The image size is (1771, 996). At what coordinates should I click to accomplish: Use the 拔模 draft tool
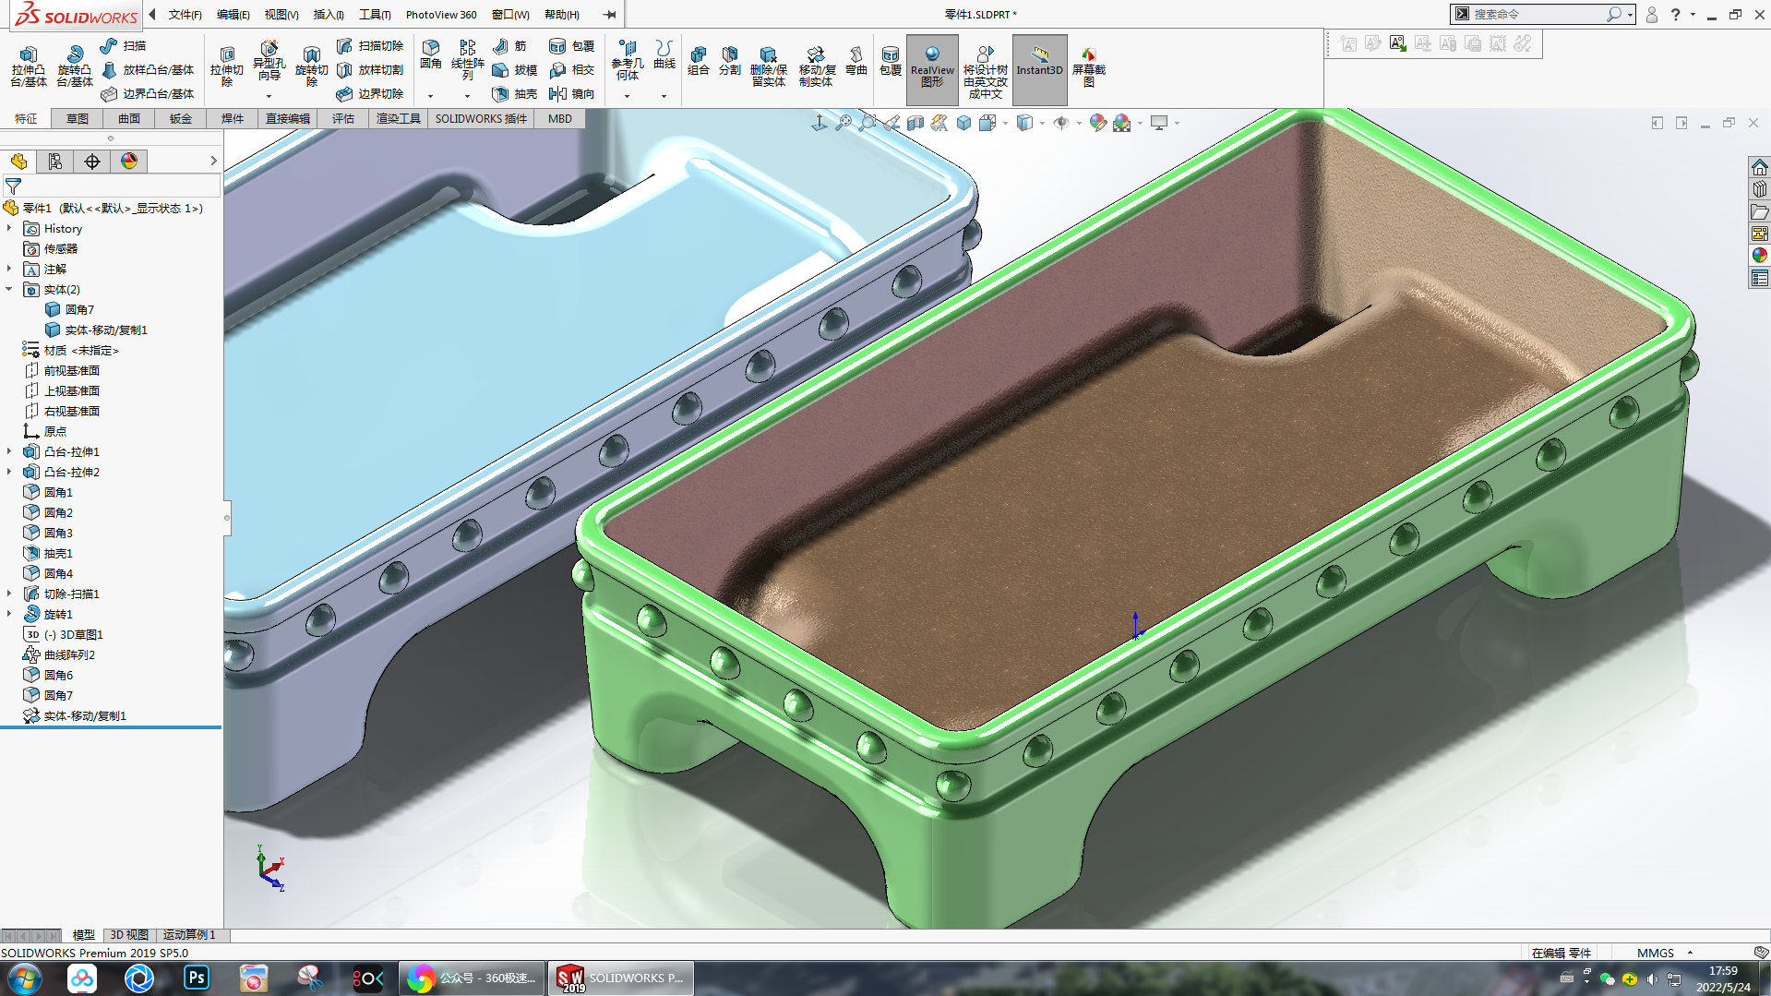(x=515, y=69)
